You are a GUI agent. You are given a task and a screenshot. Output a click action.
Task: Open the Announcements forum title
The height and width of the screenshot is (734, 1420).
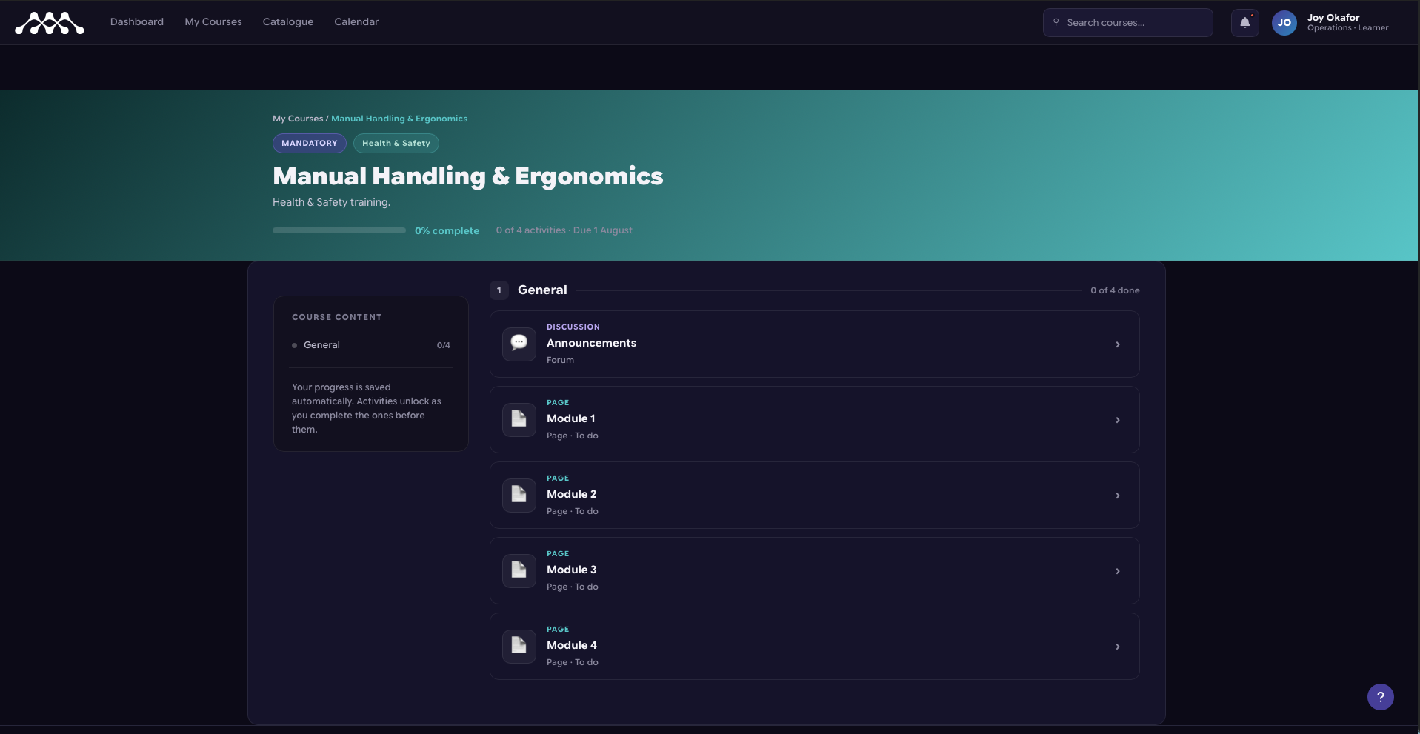point(592,343)
